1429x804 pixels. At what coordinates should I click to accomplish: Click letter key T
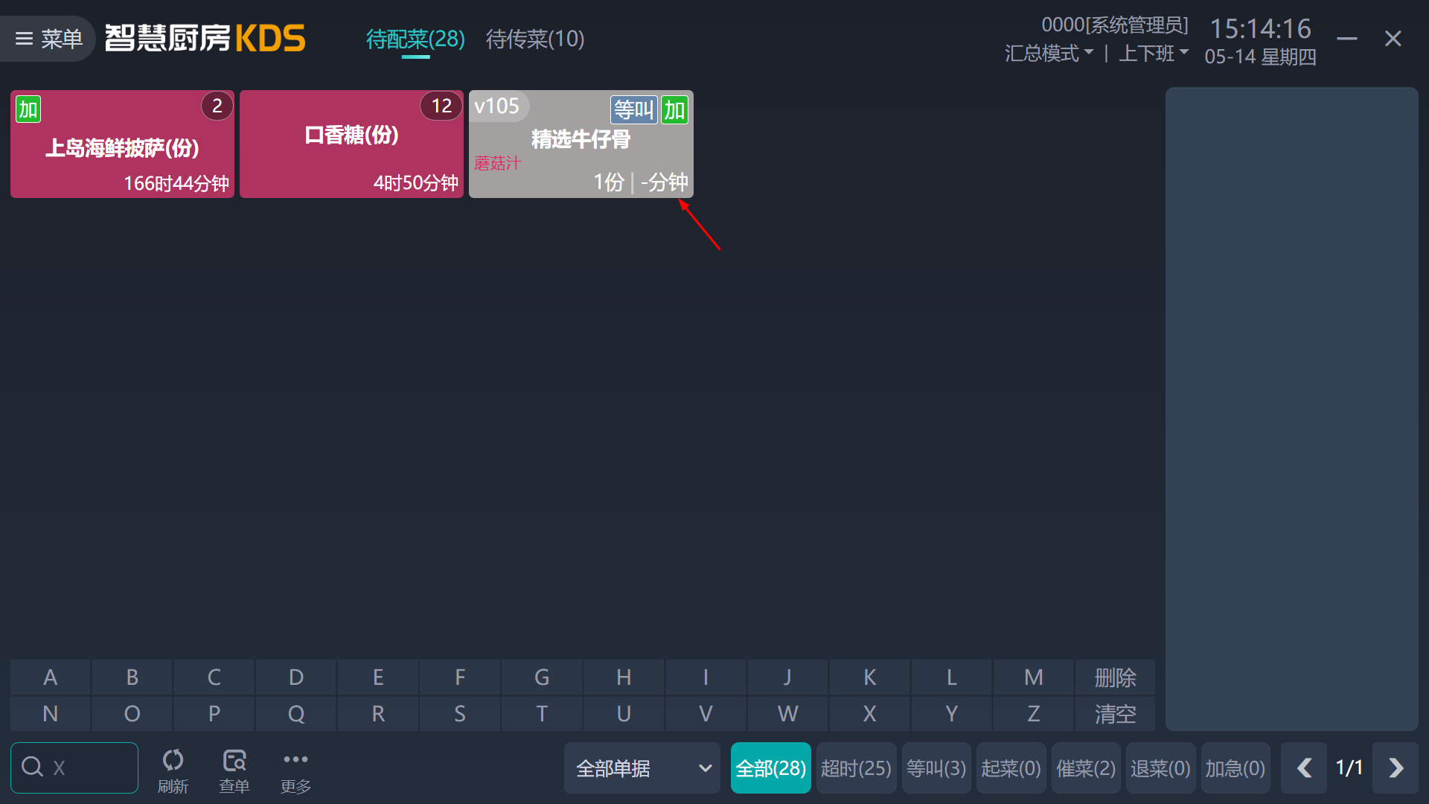pyautogui.click(x=542, y=714)
